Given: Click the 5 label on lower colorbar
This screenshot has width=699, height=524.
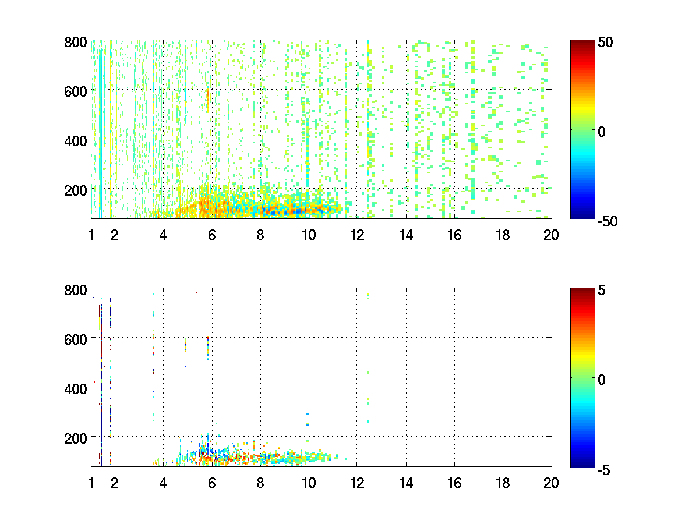Looking at the screenshot, I should coord(603,289).
